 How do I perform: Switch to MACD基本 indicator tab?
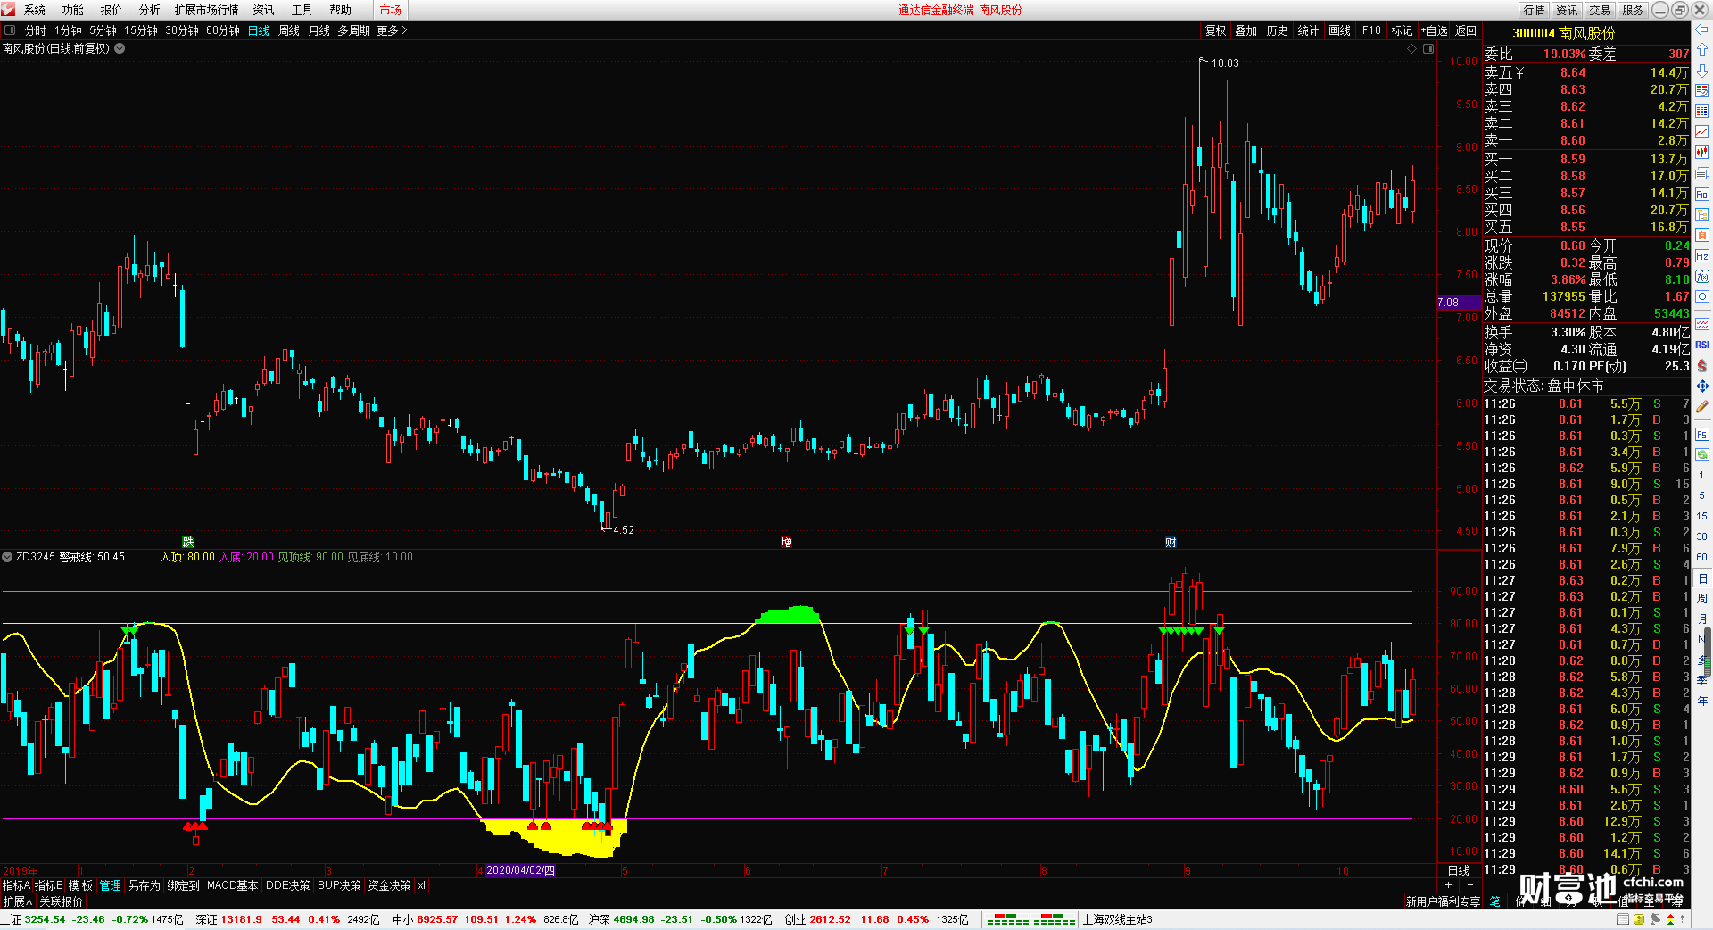[x=232, y=885]
